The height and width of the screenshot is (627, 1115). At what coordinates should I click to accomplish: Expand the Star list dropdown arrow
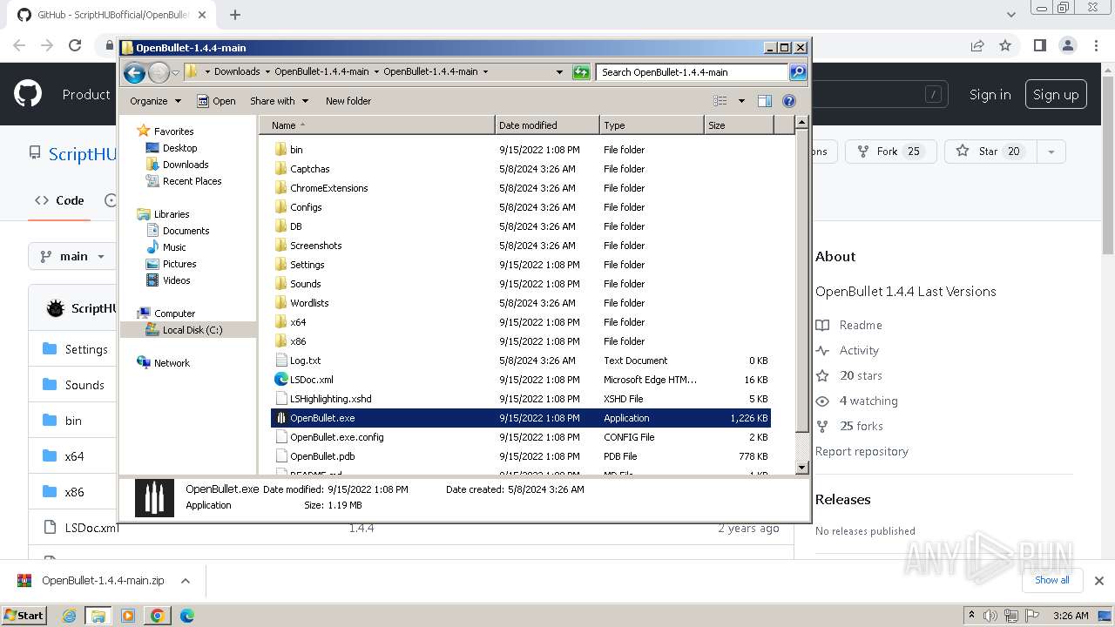pos(1051,152)
